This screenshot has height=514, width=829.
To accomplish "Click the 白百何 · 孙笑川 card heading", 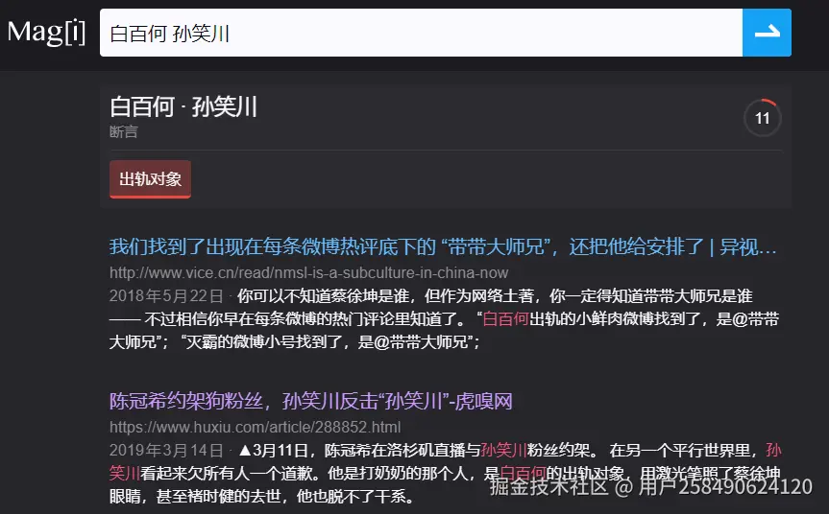I will (183, 107).
